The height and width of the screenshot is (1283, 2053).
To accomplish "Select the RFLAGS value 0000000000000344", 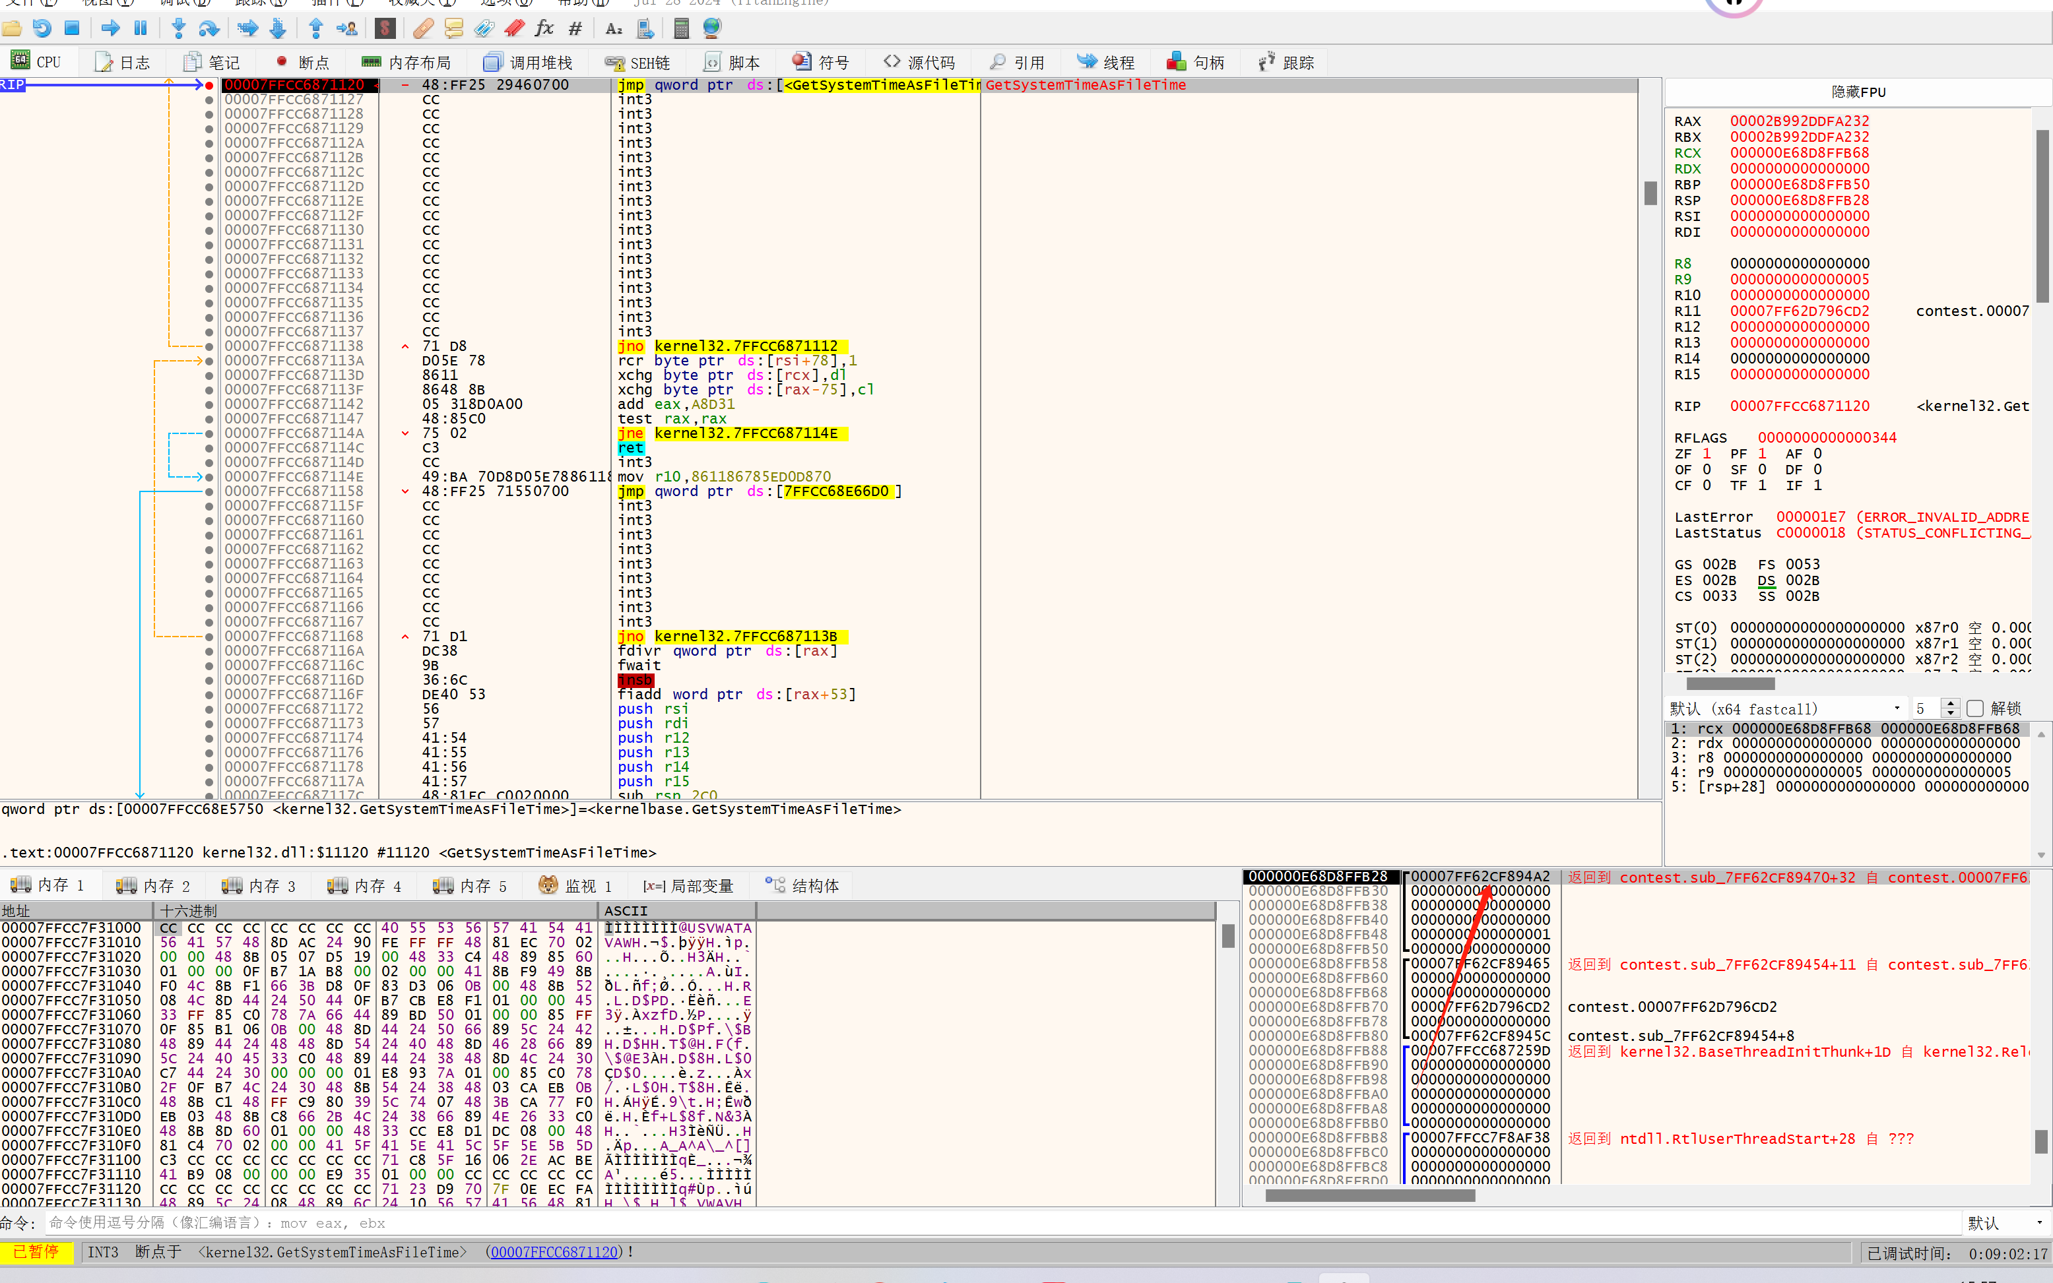I will click(x=1827, y=438).
